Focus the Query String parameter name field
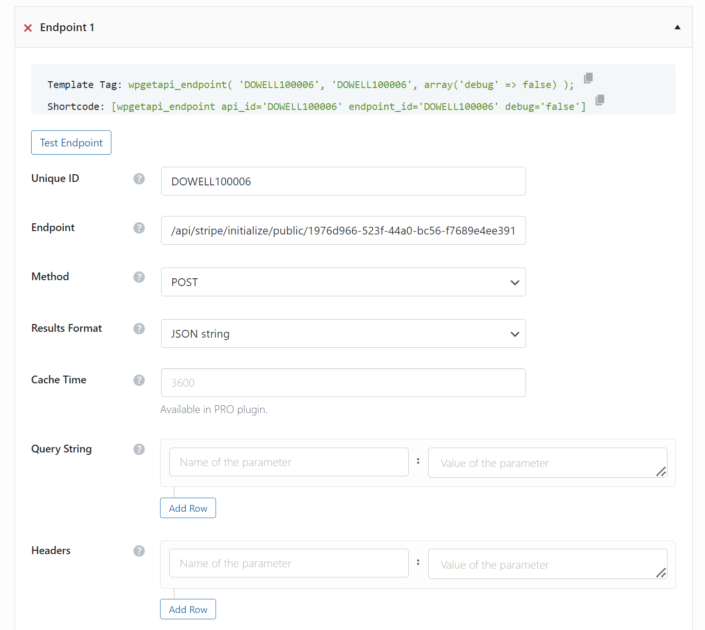Screen dimensions: 705x630 [x=289, y=462]
